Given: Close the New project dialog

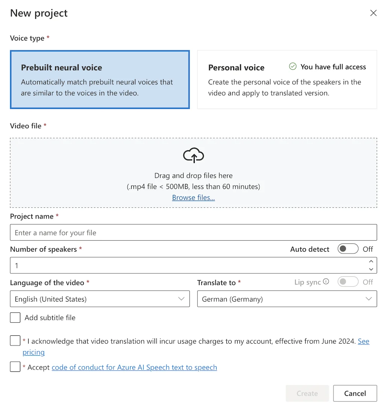Looking at the screenshot, I should [373, 13].
